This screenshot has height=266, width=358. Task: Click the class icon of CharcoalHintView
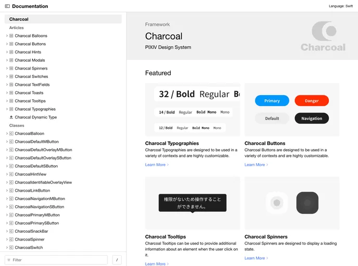tap(11, 174)
